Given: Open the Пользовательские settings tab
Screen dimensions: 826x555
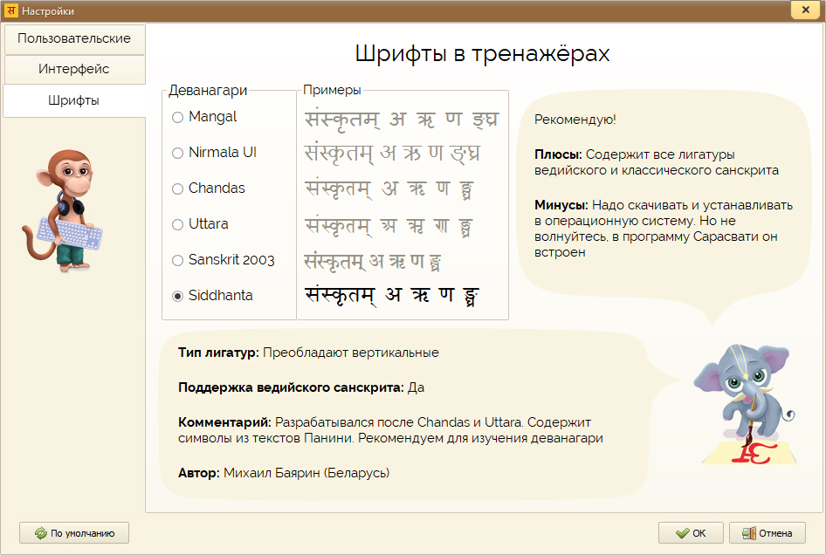Looking at the screenshot, I should click(x=74, y=38).
